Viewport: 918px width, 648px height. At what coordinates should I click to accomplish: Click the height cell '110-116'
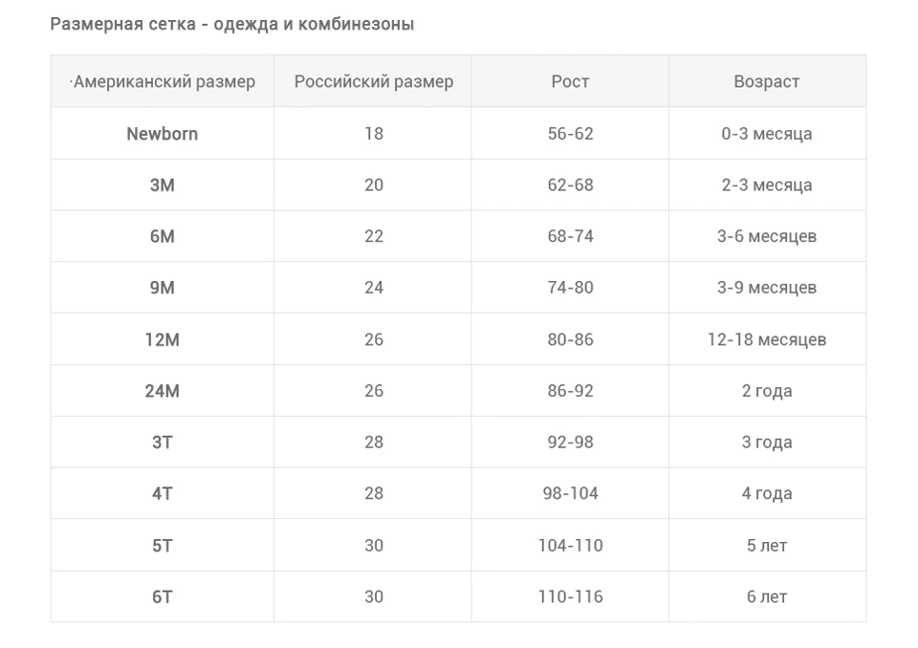coord(570,597)
